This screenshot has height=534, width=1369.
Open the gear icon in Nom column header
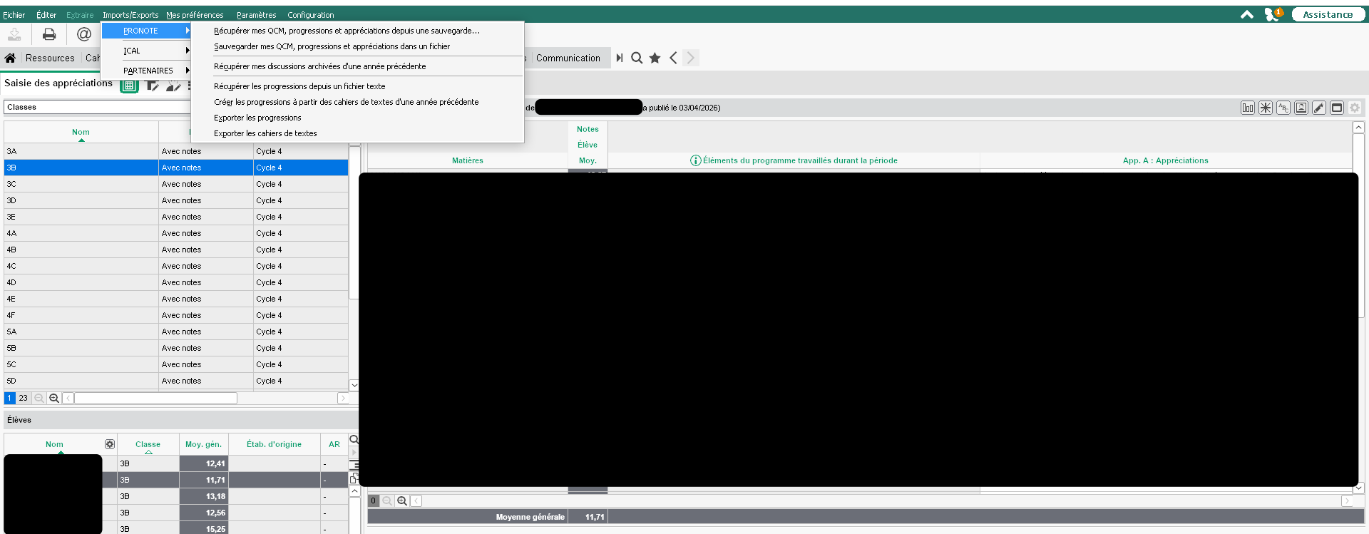click(110, 444)
